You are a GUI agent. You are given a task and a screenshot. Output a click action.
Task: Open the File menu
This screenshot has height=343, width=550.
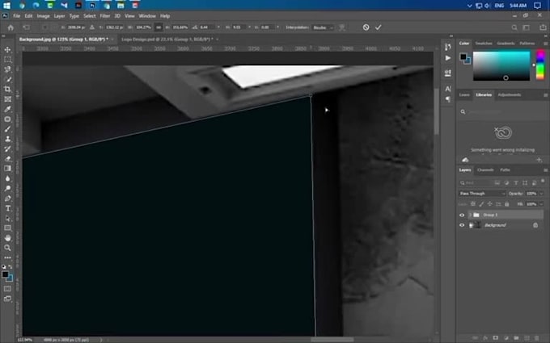(16, 16)
